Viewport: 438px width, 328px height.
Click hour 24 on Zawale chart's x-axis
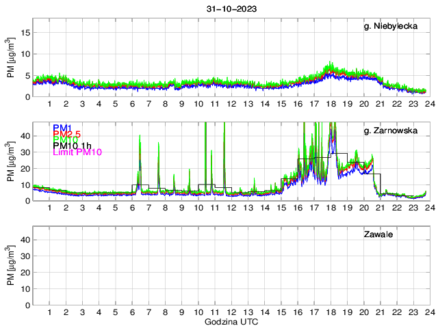coord(428,312)
